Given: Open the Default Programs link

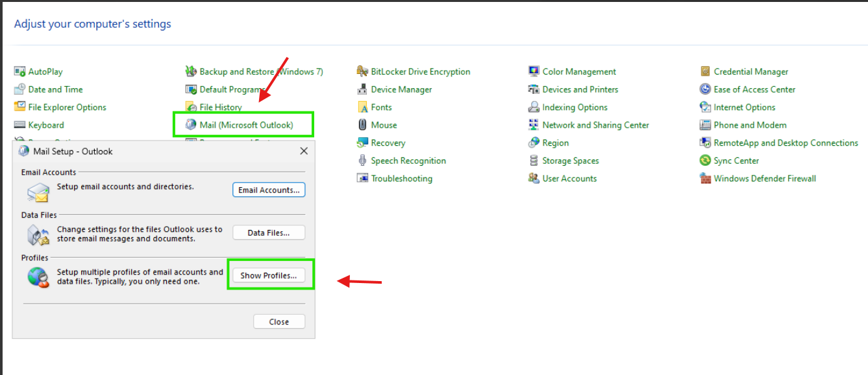Looking at the screenshot, I should tap(232, 89).
